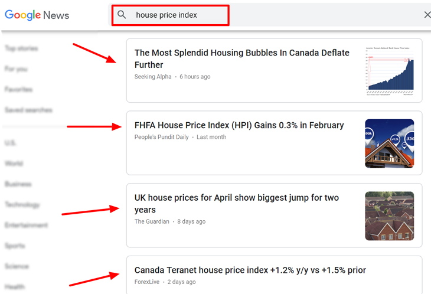Click the search magnifier icon
Image resolution: width=431 pixels, height=294 pixels.
point(122,15)
